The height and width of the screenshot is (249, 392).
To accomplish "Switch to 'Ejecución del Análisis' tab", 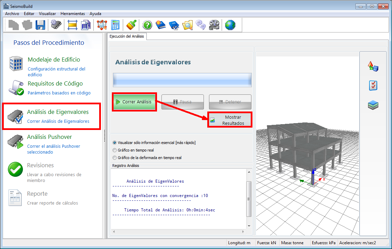I will click(127, 36).
